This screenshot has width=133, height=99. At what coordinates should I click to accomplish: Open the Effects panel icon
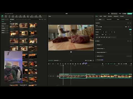16,16
